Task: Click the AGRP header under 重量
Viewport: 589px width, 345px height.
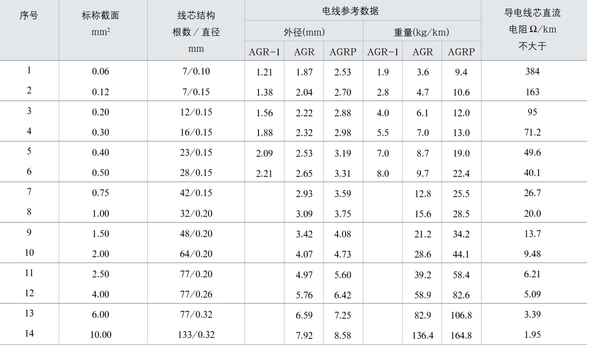Action: pyautogui.click(x=461, y=52)
